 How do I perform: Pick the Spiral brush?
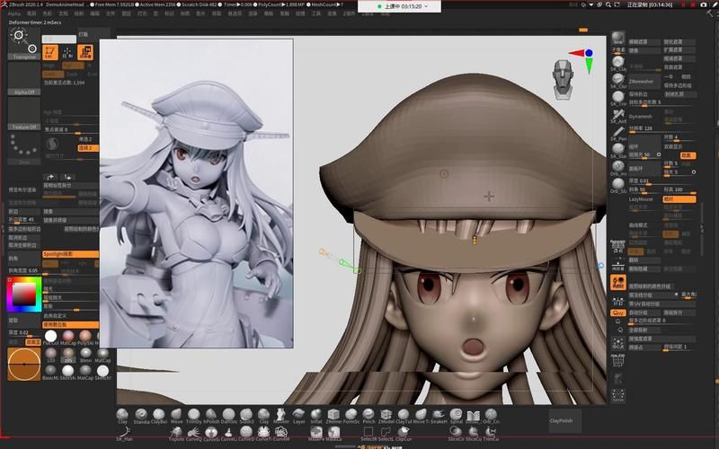[x=456, y=416]
